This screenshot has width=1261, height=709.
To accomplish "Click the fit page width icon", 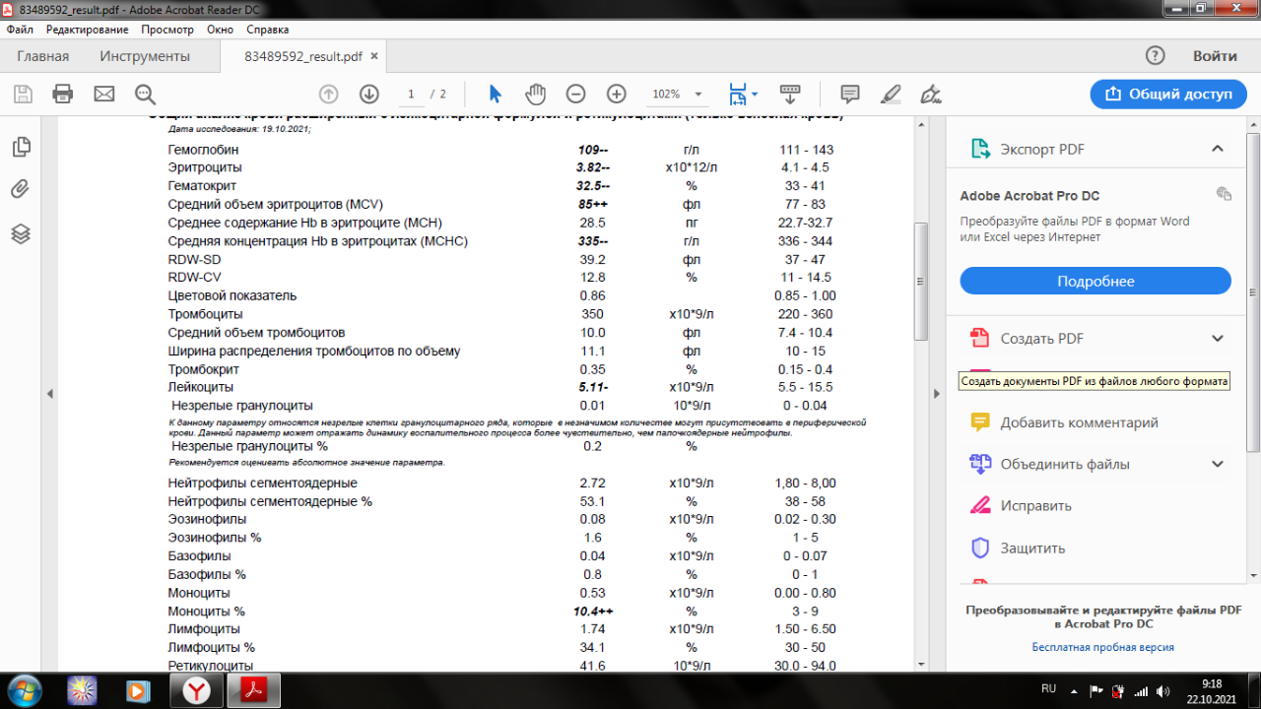I will click(737, 94).
